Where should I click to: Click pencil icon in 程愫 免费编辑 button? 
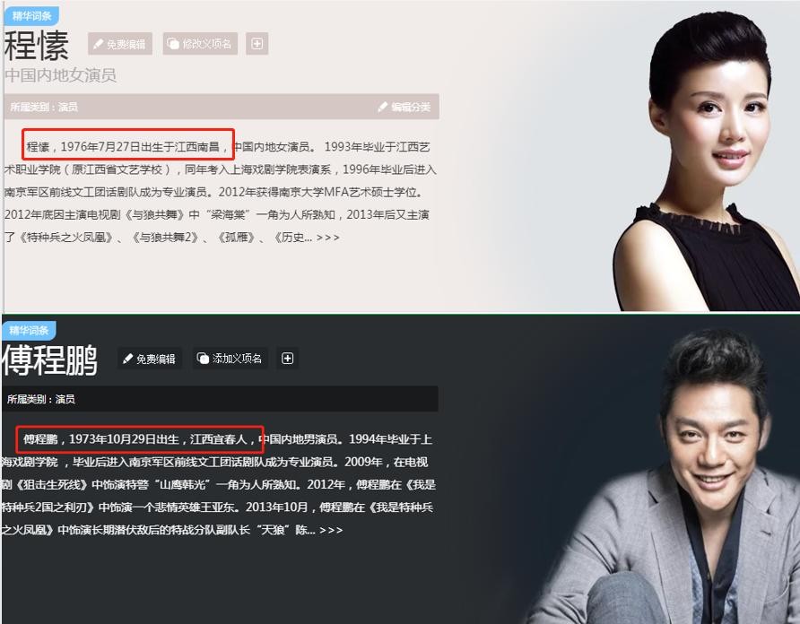[99, 44]
